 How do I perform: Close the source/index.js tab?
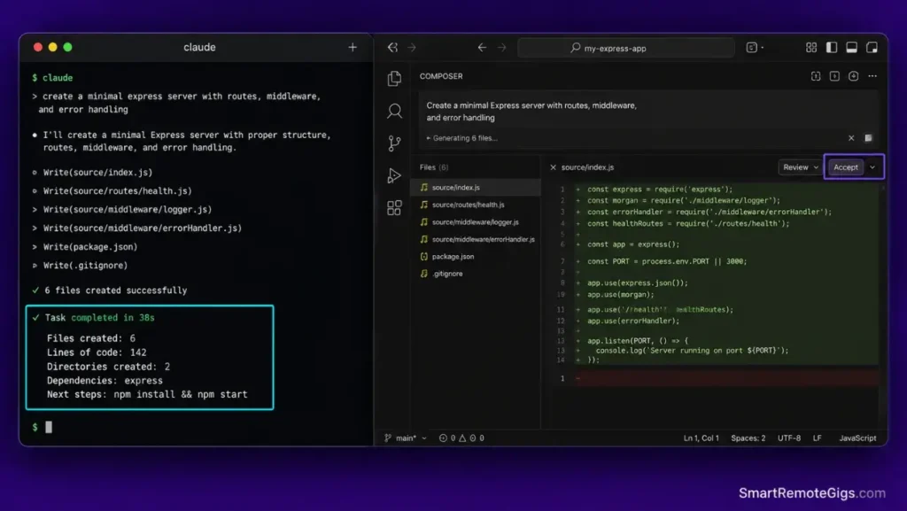tap(553, 167)
